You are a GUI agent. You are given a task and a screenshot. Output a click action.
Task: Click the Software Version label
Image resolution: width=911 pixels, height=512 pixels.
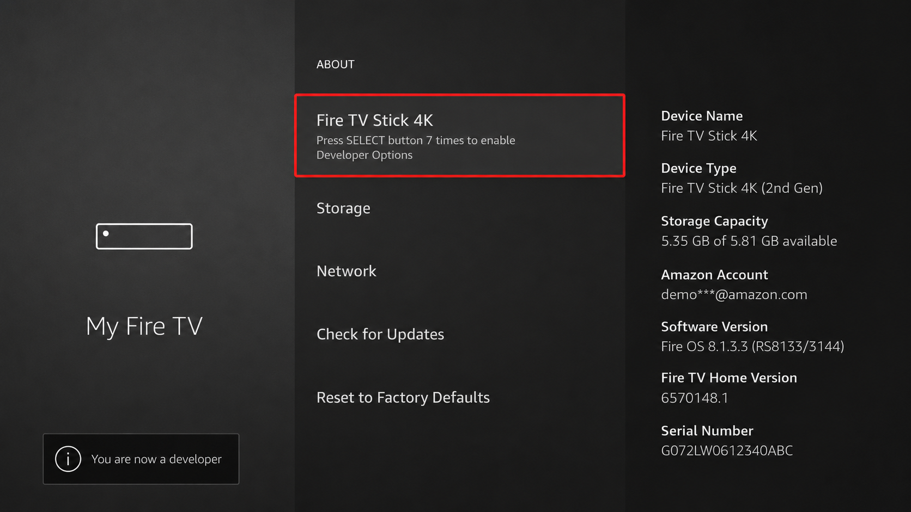point(714,326)
